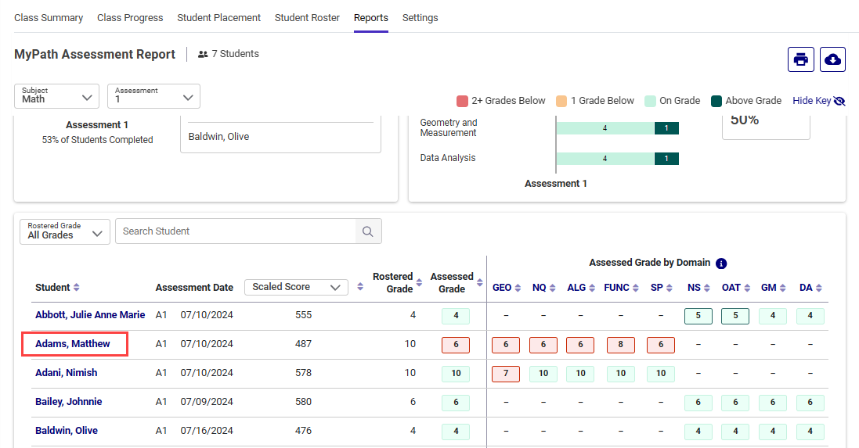Toggle Hide Key visibility
The height and width of the screenshot is (448, 859).
pyautogui.click(x=819, y=101)
